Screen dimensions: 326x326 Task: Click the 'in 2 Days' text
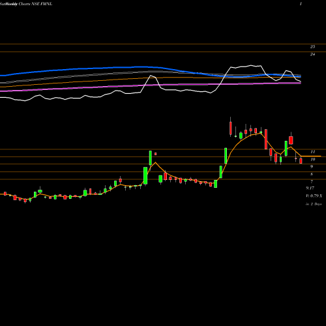pyautogui.click(x=314, y=204)
